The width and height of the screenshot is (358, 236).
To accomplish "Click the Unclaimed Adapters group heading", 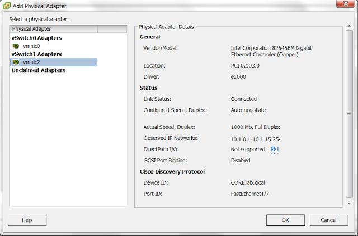I will pyautogui.click(x=39, y=70).
